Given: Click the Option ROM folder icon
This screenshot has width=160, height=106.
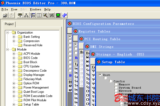Looking at the screenshot, I should (x=20, y=83).
